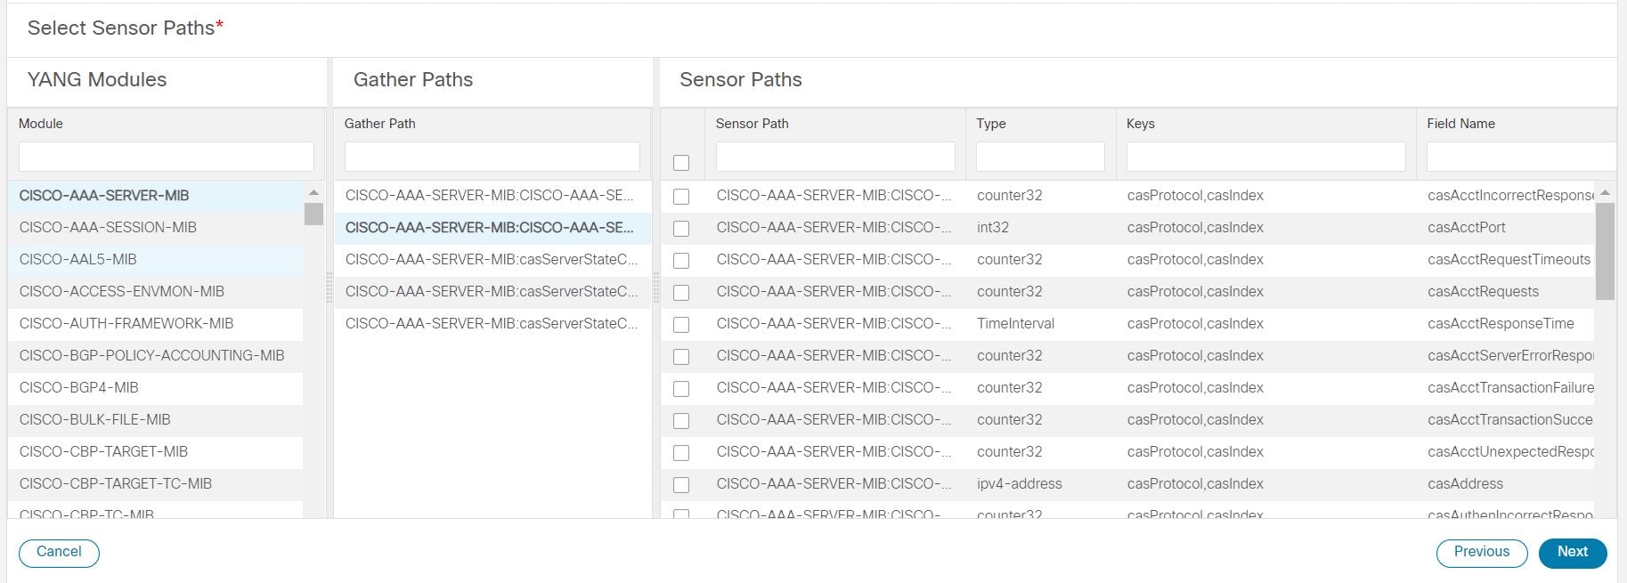Click the YANG Modules scroll up arrow
1627x583 pixels.
tap(313, 193)
